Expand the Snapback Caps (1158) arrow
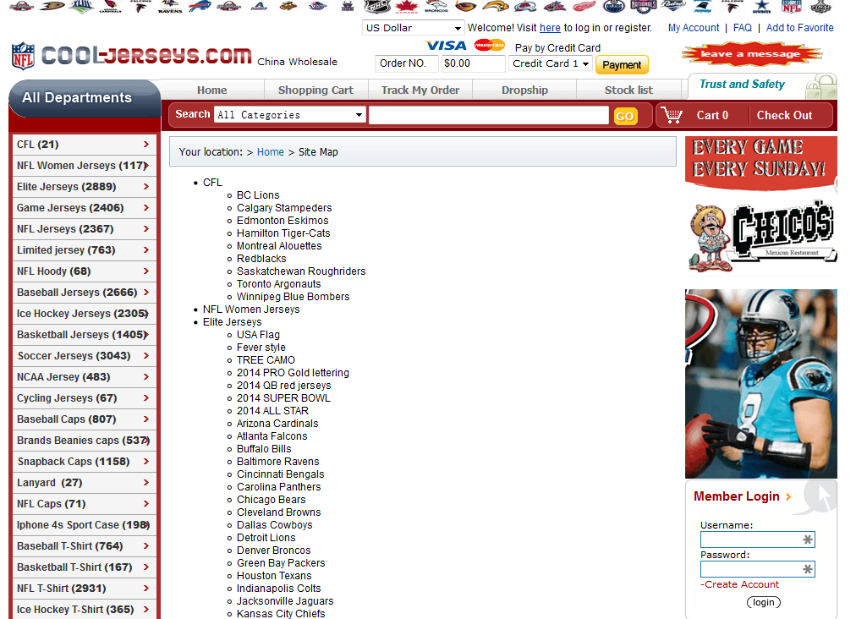The height and width of the screenshot is (619, 856). click(146, 461)
